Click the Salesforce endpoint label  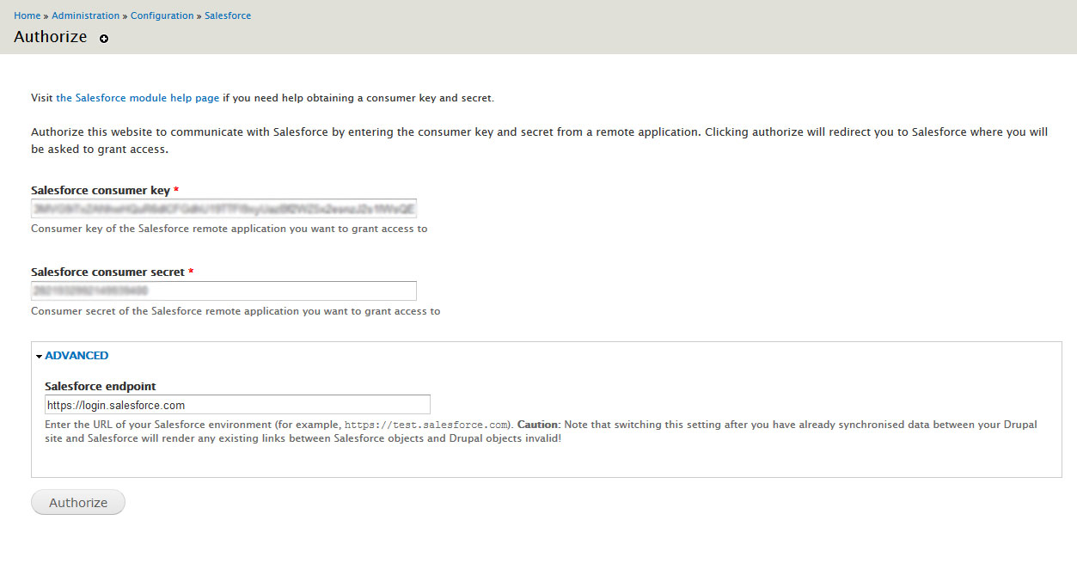tap(100, 386)
